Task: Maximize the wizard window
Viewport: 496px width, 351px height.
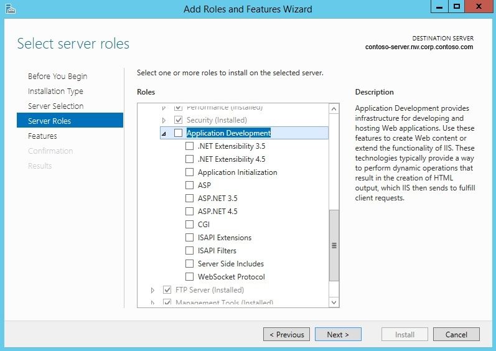Action: (x=456, y=6)
